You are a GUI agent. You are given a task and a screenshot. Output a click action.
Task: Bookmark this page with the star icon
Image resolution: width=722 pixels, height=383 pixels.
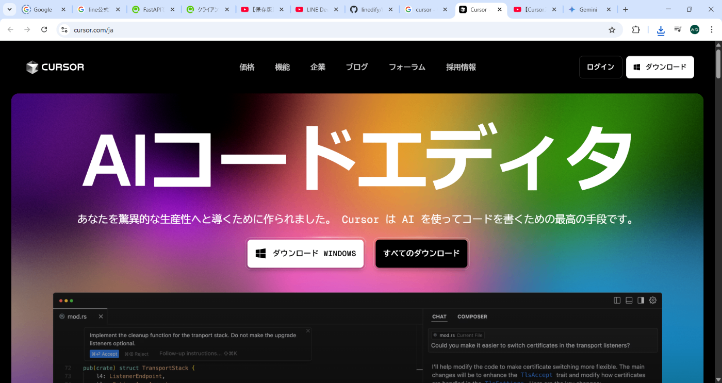(x=612, y=30)
